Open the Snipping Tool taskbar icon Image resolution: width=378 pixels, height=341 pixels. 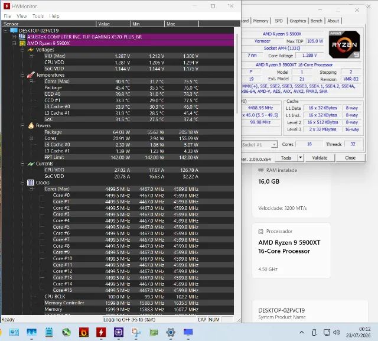(136, 332)
